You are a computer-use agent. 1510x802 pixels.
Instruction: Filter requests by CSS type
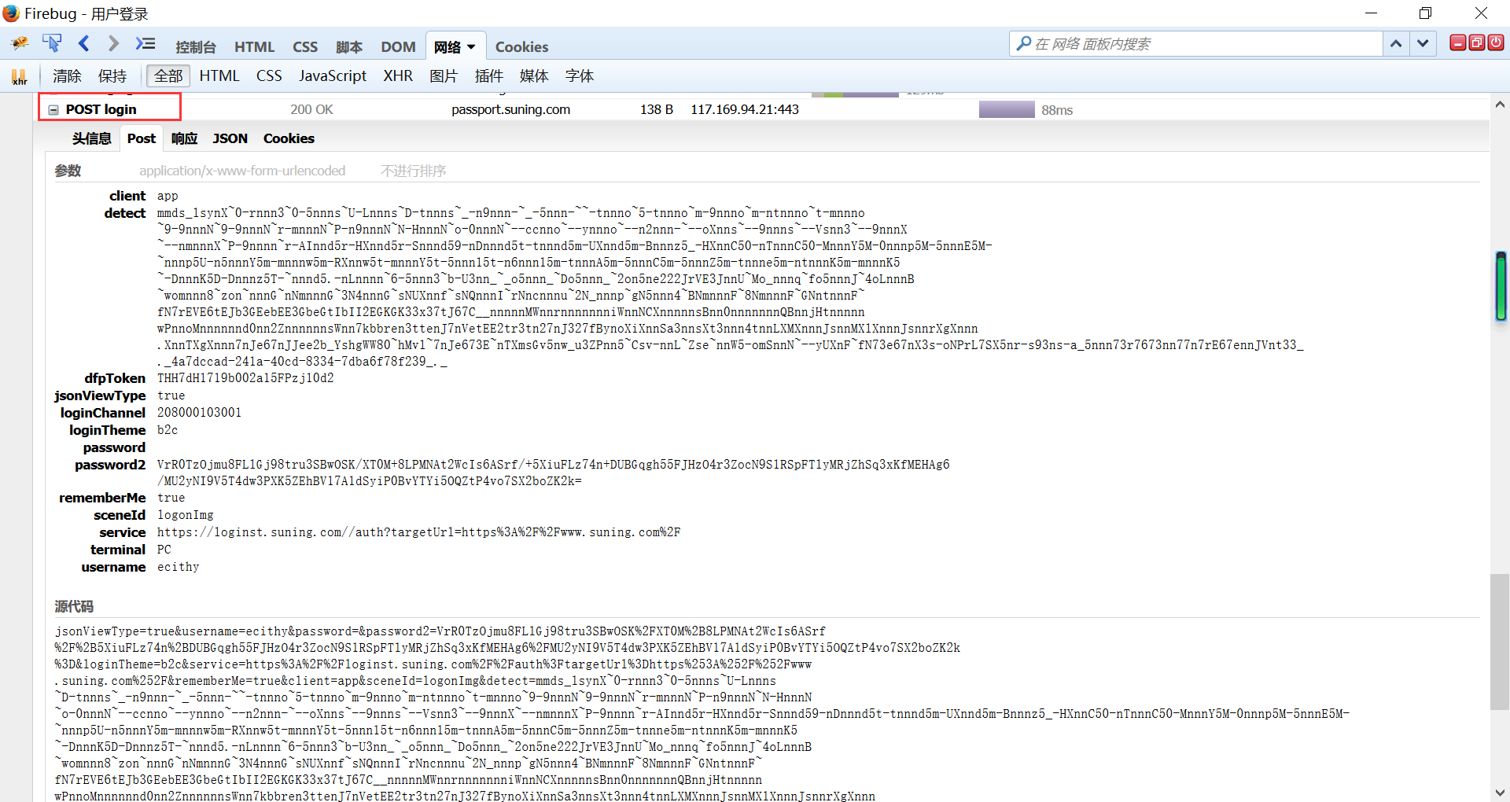(269, 76)
